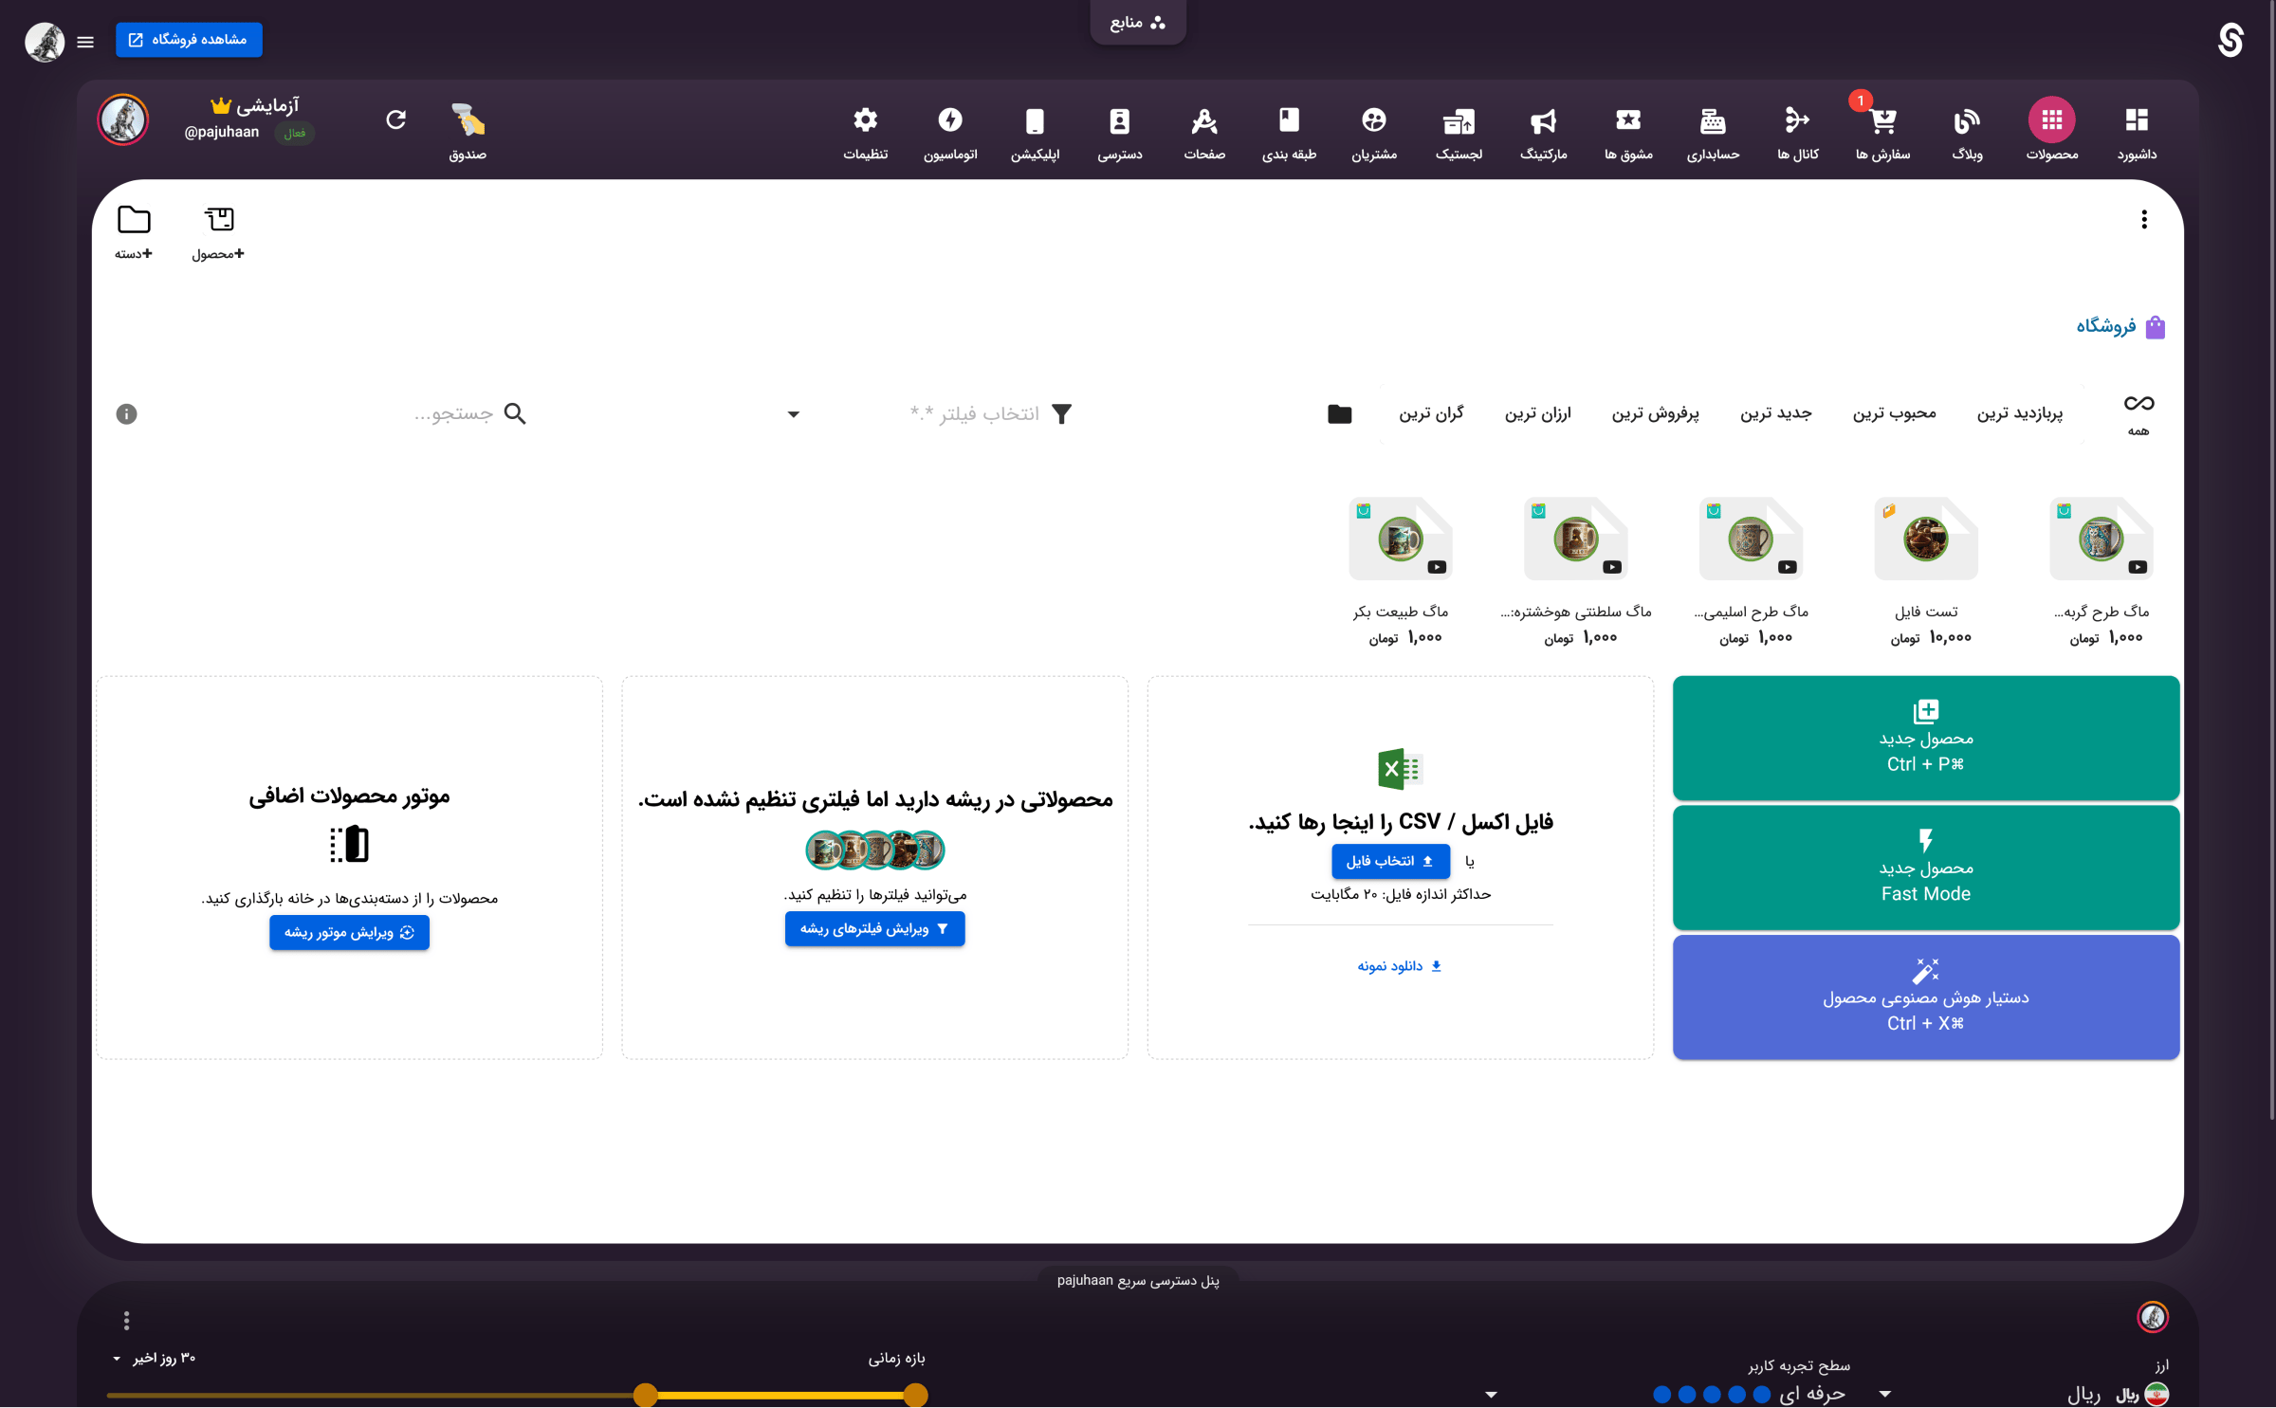Sort by جدید ترین newest
This screenshot has width=2276, height=1408.
1775,413
